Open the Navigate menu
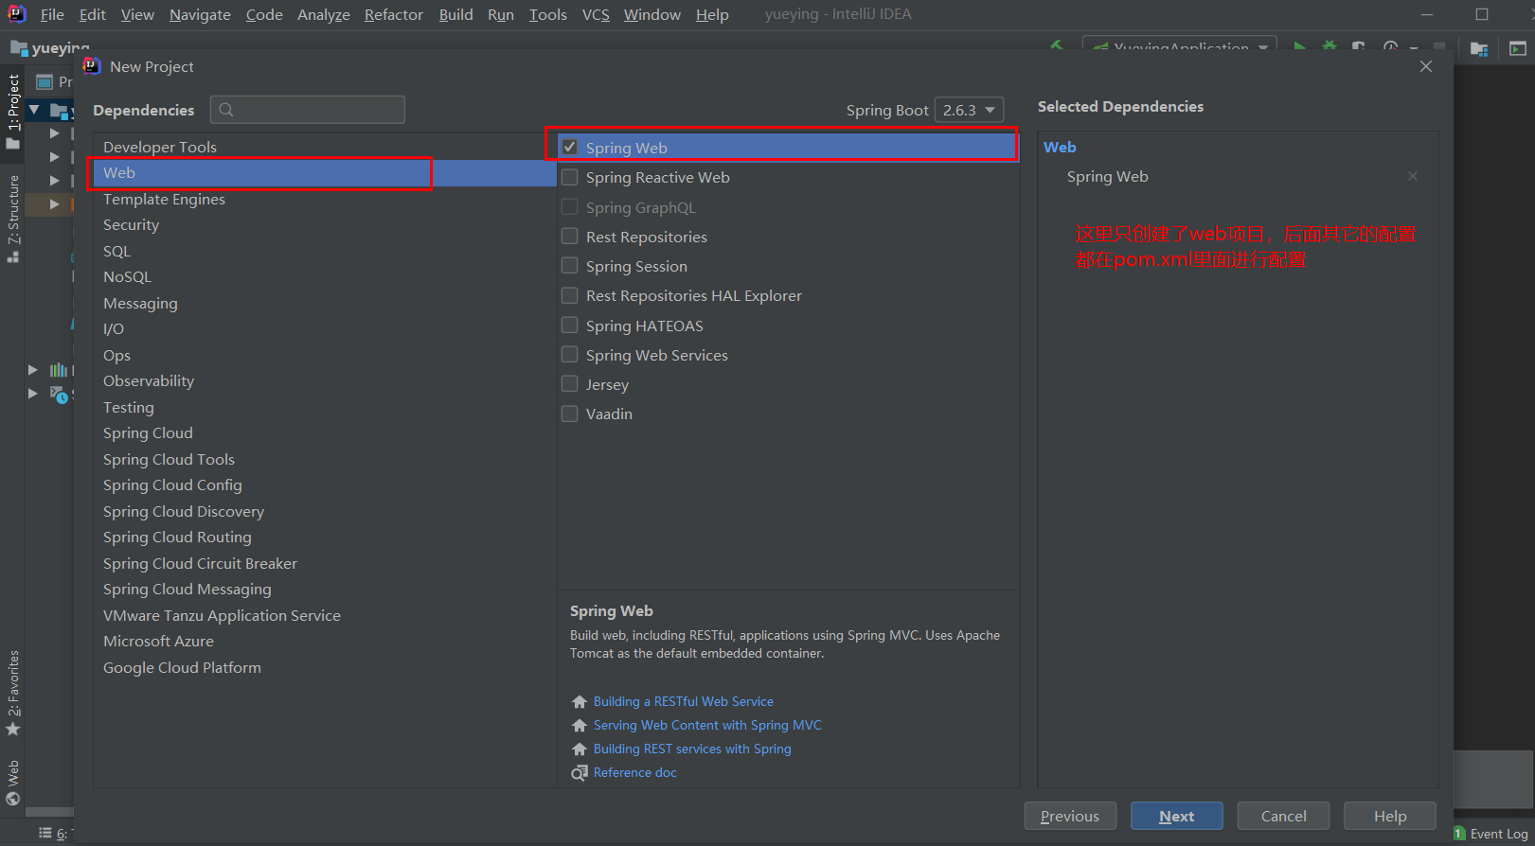1535x846 pixels. [200, 14]
